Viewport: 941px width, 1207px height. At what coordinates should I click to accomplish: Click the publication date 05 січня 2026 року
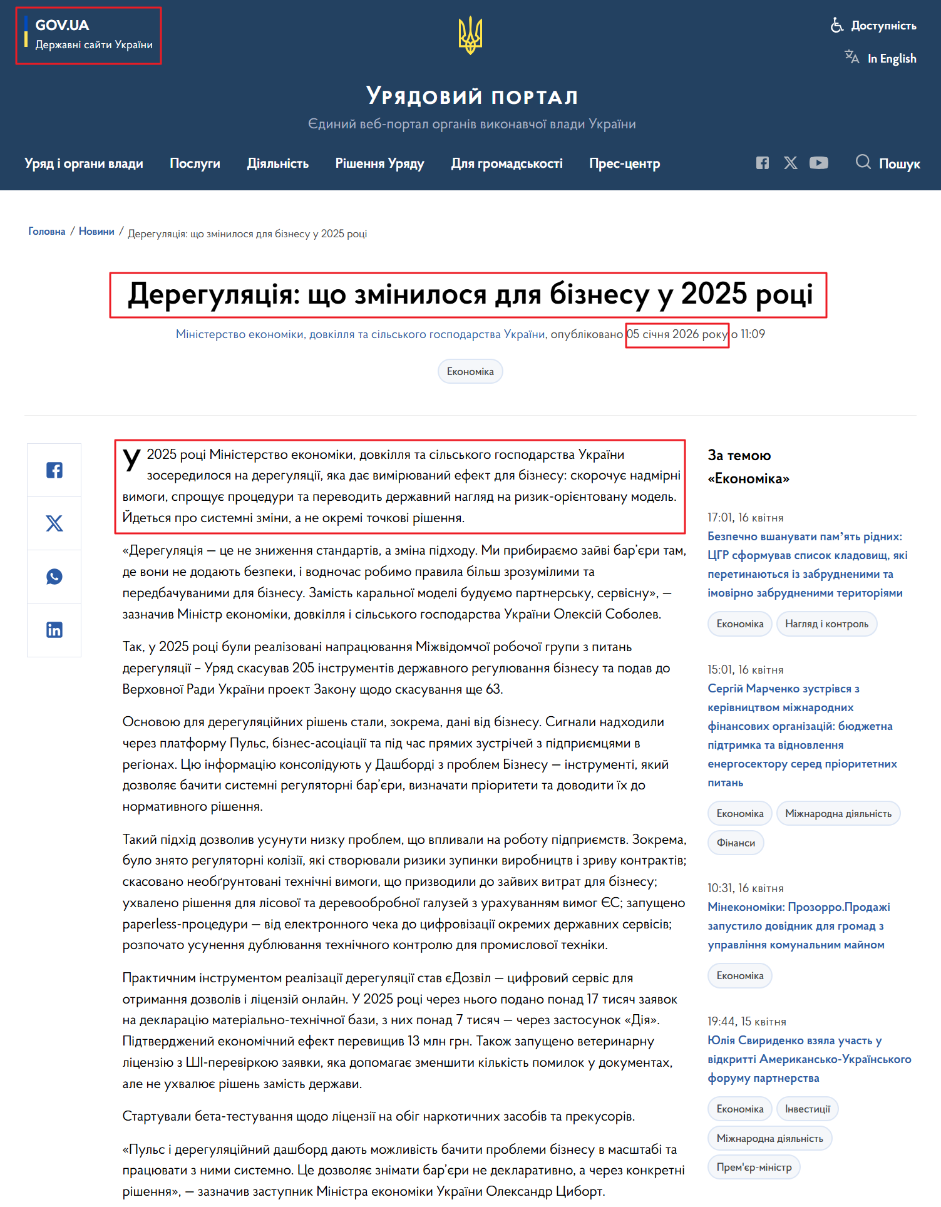coord(677,334)
